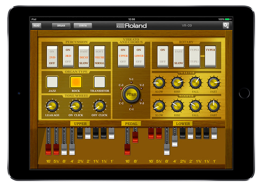
Task: Open the settings gear icon
Action: pyautogui.click(x=226, y=26)
